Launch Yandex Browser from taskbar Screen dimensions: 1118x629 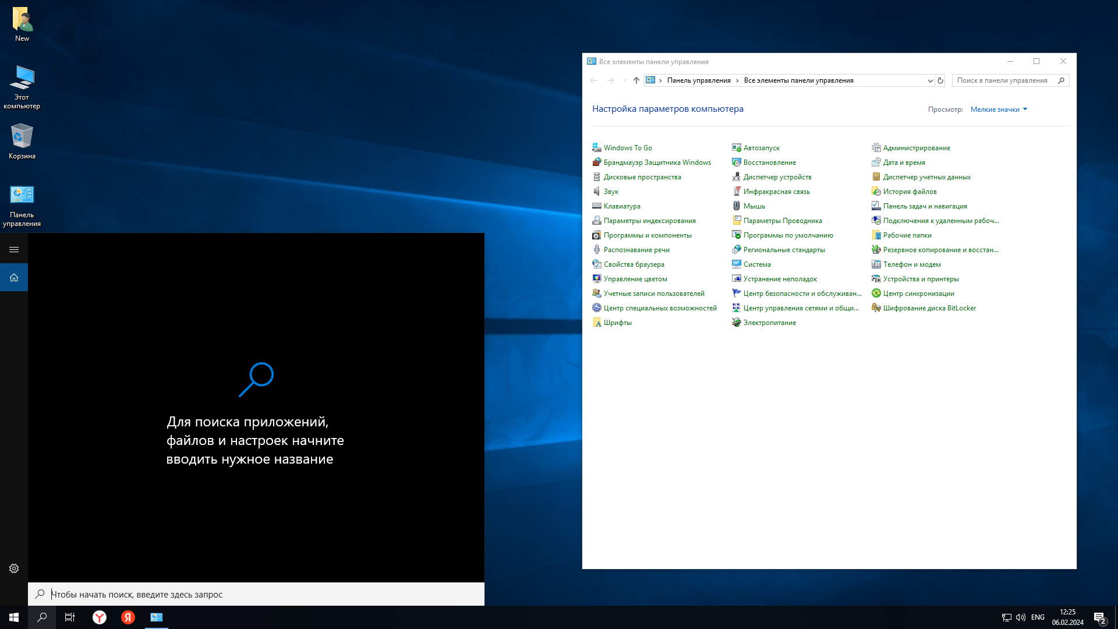(100, 617)
